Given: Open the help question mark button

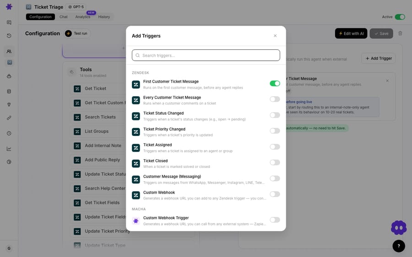Looking at the screenshot, I should (399, 246).
